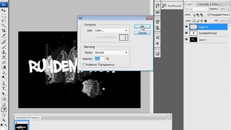Screen dimensions: 231x130
Task: Select the History Brush tool
Action: 4,57
